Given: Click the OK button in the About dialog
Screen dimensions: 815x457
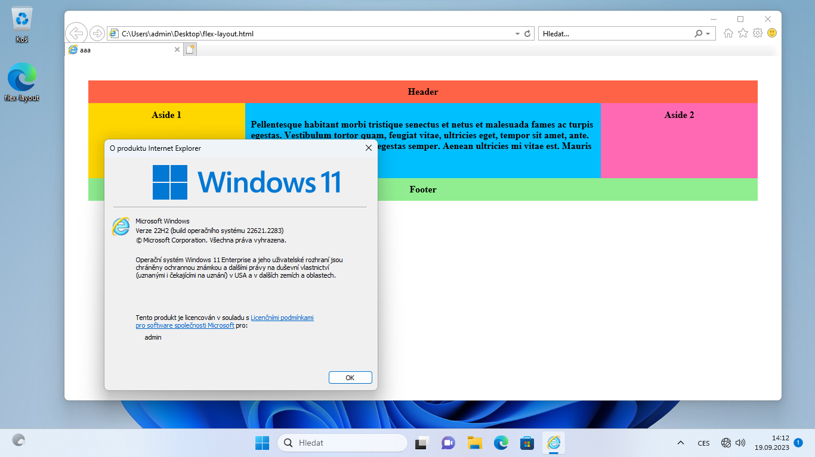Looking at the screenshot, I should pyautogui.click(x=350, y=378).
